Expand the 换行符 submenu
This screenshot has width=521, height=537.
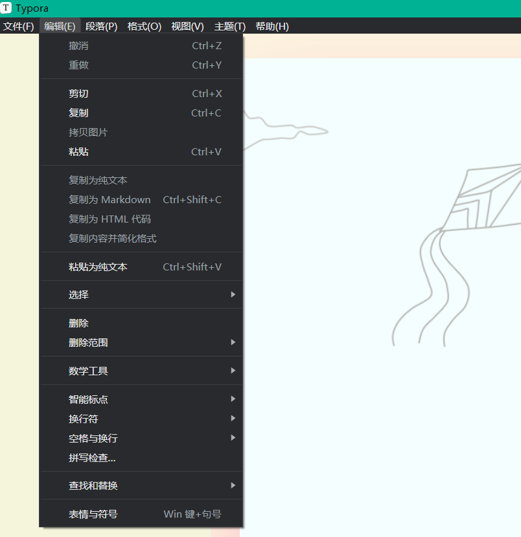click(141, 419)
